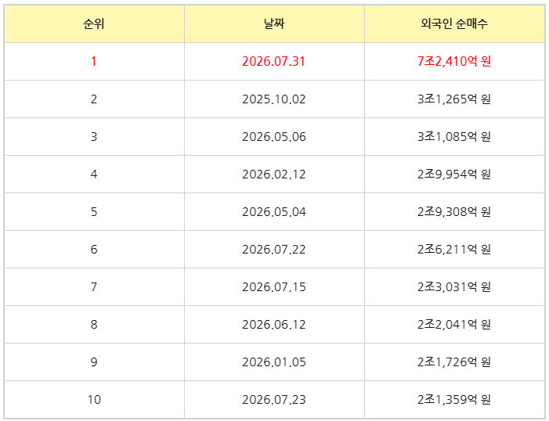Click the rank 10 cell

94,400
